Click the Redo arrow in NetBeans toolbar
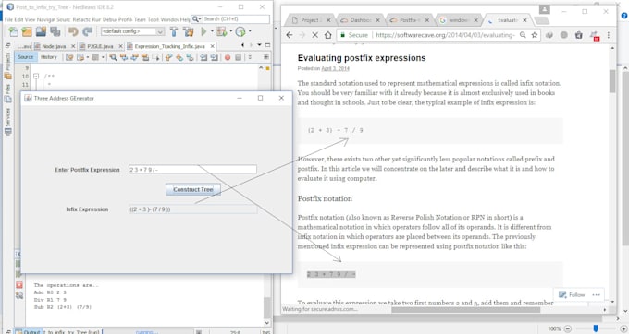The width and height of the screenshot is (629, 334). click(87, 31)
